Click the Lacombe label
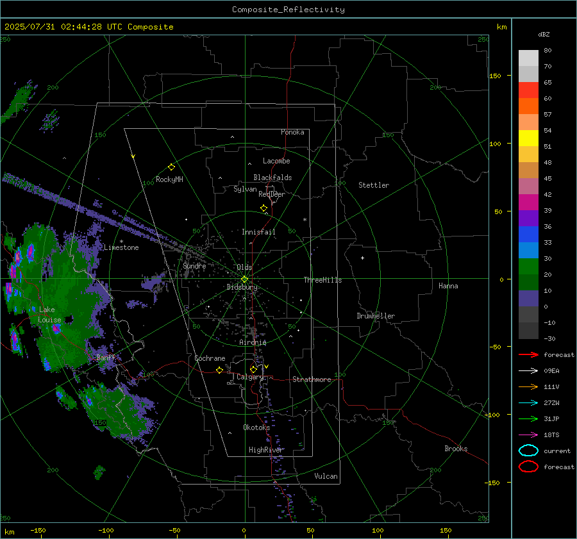This screenshot has height=539, width=577. [x=276, y=161]
